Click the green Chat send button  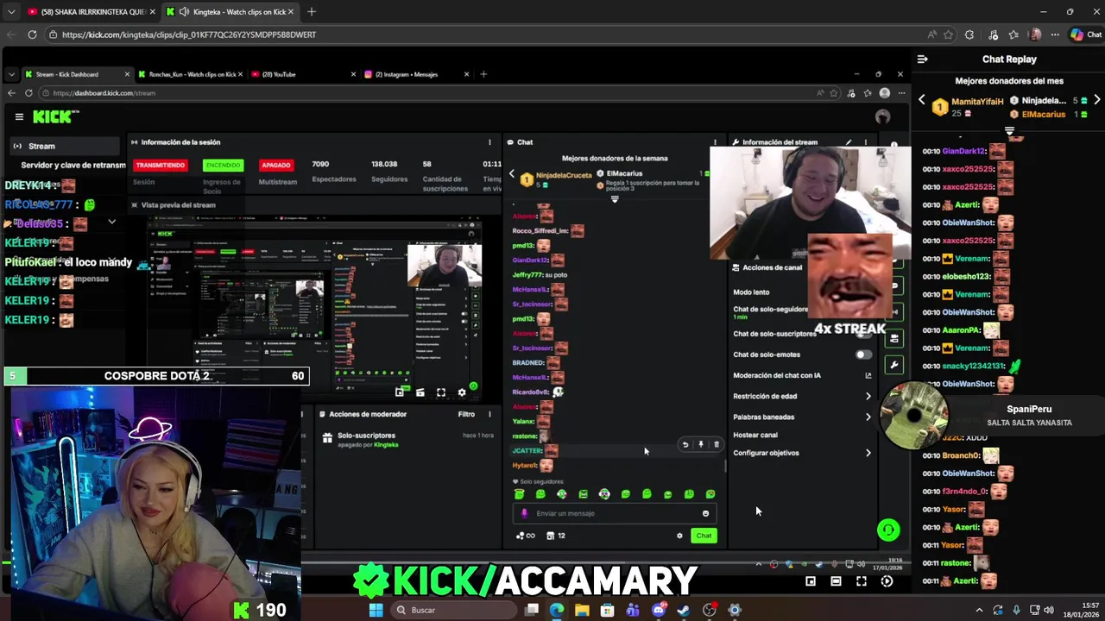tap(704, 536)
